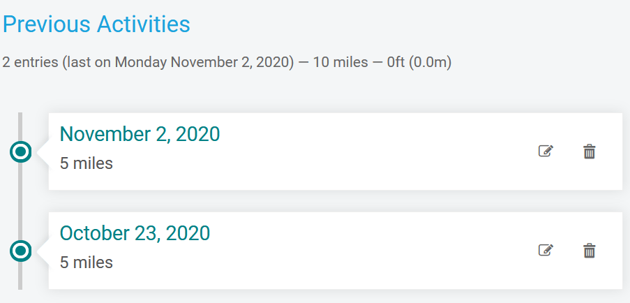Click timeline line between the two markers
The image size is (630, 303).
point(20,201)
